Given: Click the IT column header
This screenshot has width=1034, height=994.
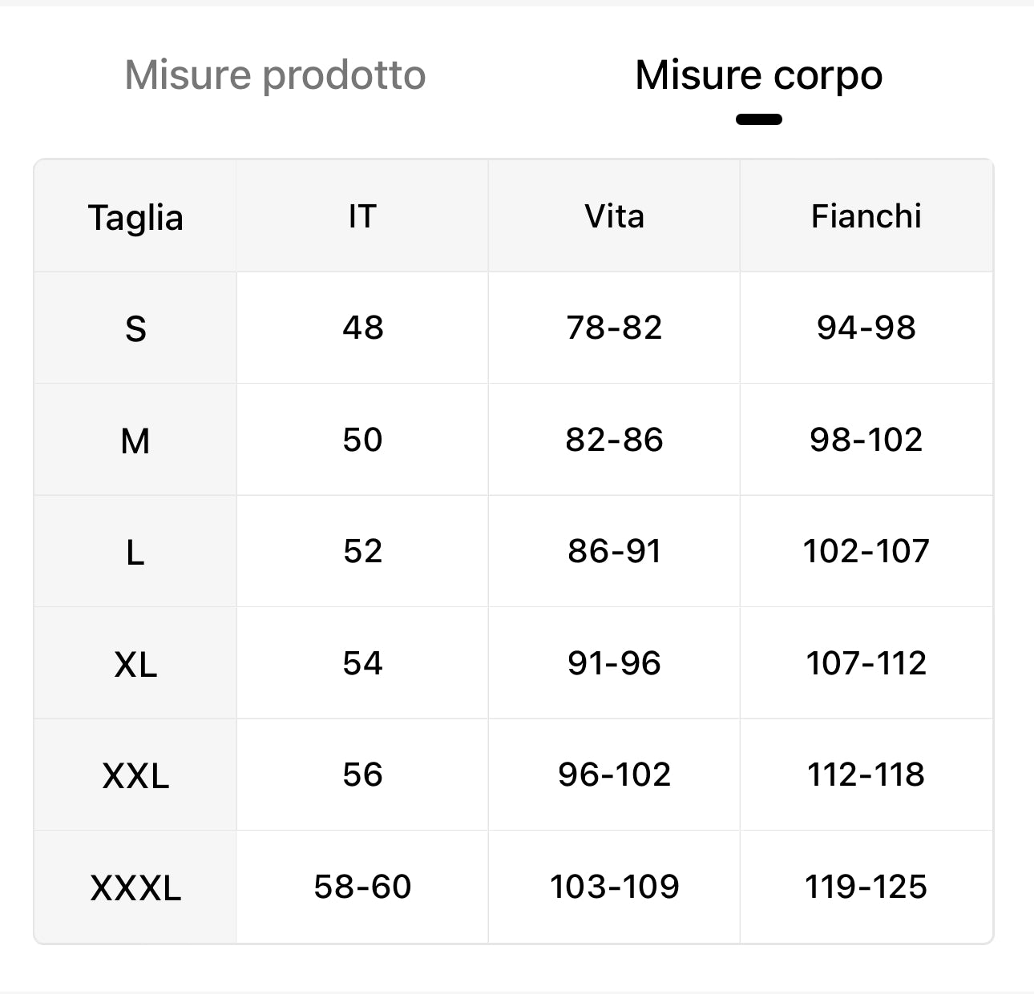Looking at the screenshot, I should click(362, 216).
